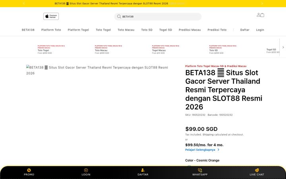Open Toto 5D carousel card
The height and width of the screenshot is (179, 286).
[223, 49]
